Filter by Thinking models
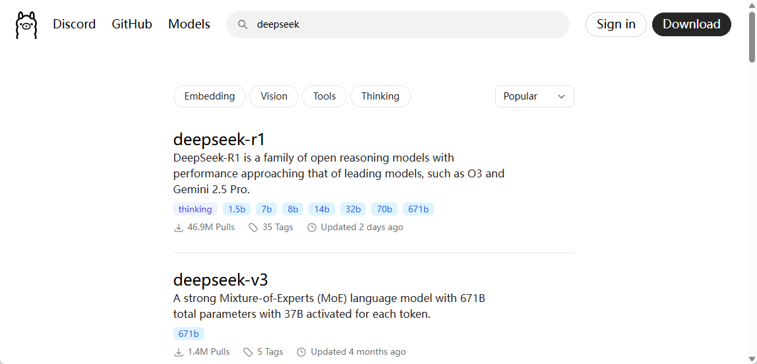This screenshot has width=757, height=364. click(380, 96)
